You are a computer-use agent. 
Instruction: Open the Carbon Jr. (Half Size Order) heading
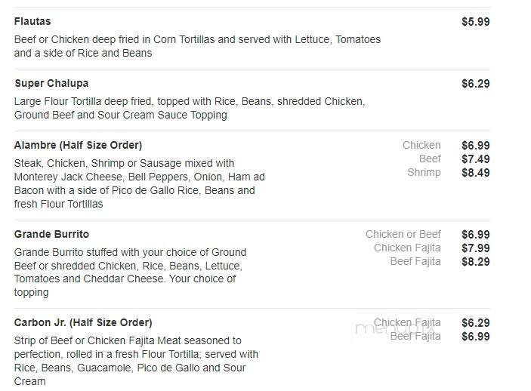(83, 322)
